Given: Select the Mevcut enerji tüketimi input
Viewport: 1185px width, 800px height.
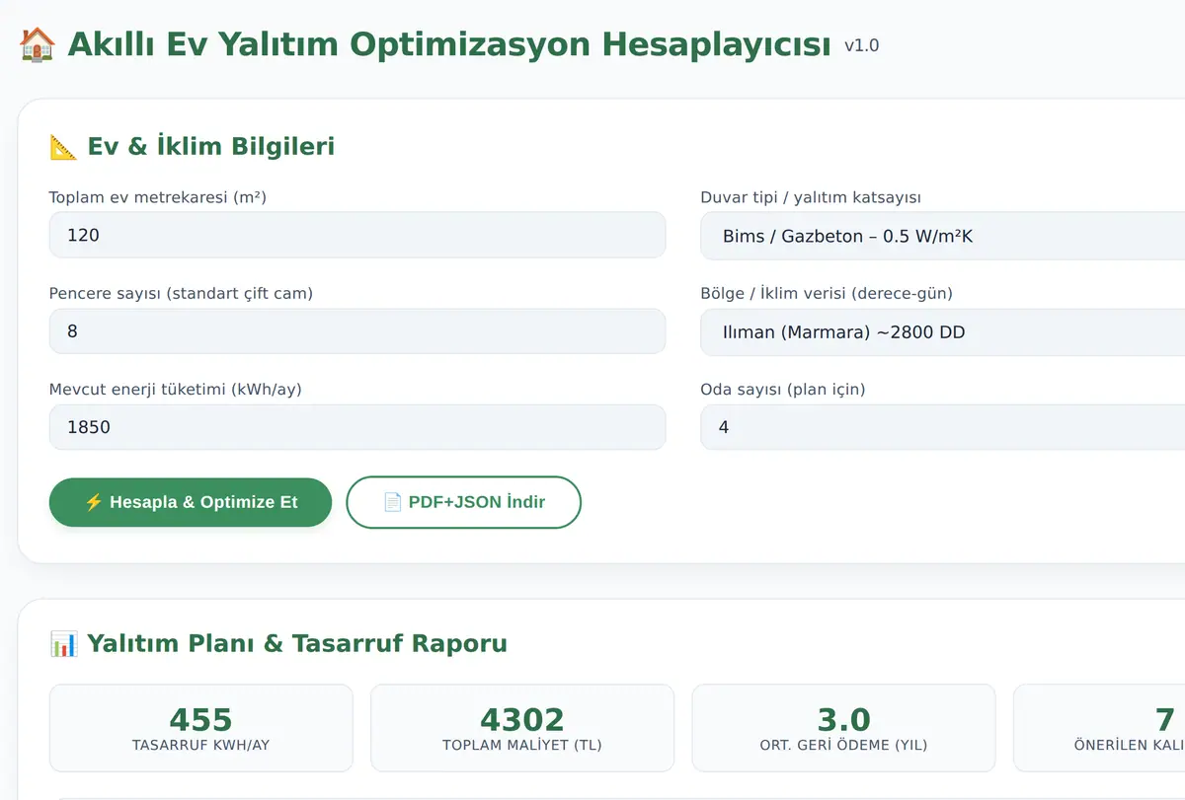Looking at the screenshot, I should (357, 427).
